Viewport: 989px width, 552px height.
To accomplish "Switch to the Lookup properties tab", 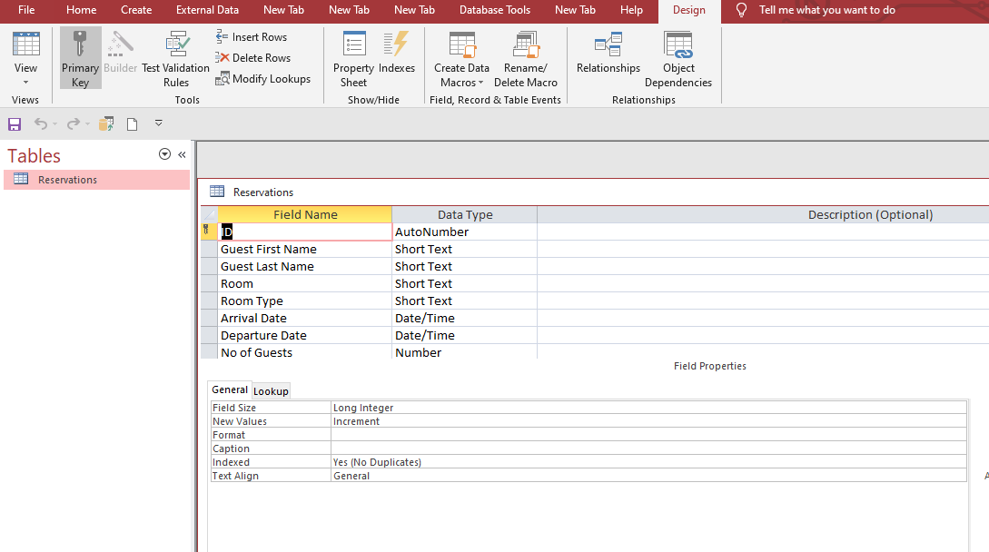I will coord(271,390).
